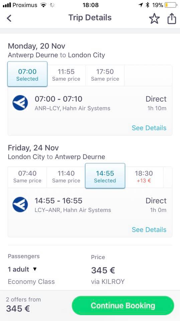Tap the return flight airline logo

pyautogui.click(x=20, y=205)
